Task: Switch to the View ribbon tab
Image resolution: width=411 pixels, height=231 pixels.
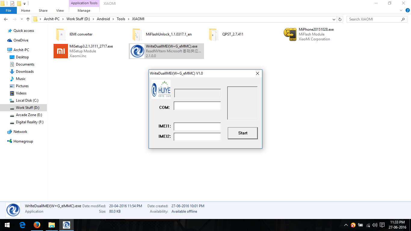Action: pos(60,11)
